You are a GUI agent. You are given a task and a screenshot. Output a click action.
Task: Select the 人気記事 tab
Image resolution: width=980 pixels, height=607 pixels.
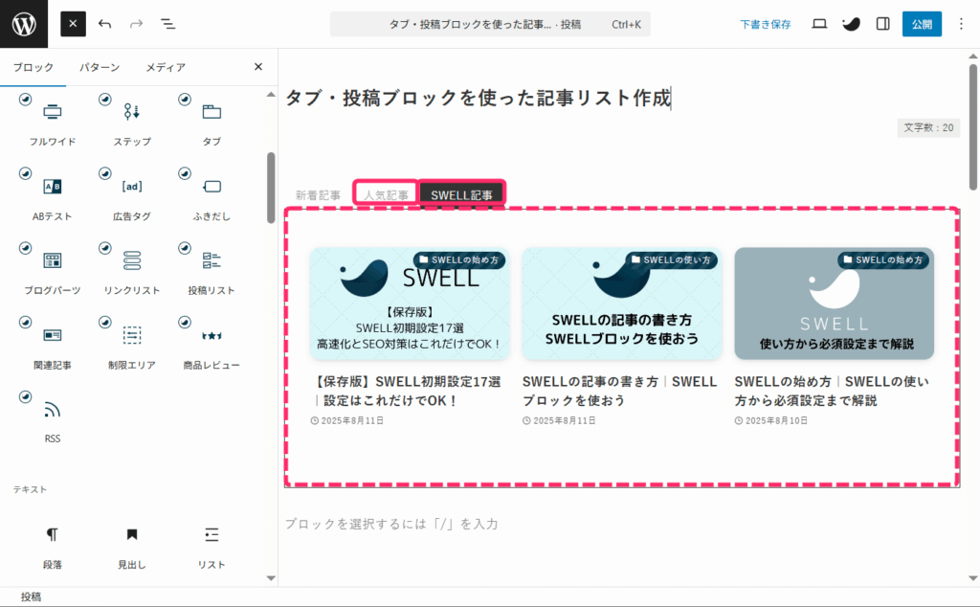(386, 195)
